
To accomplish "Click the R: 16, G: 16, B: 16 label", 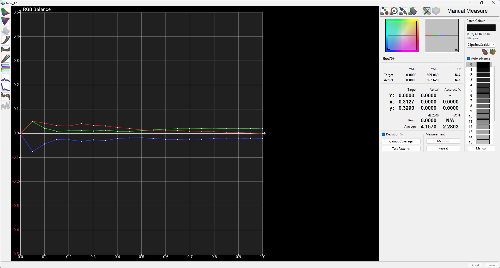I will click(x=478, y=34).
